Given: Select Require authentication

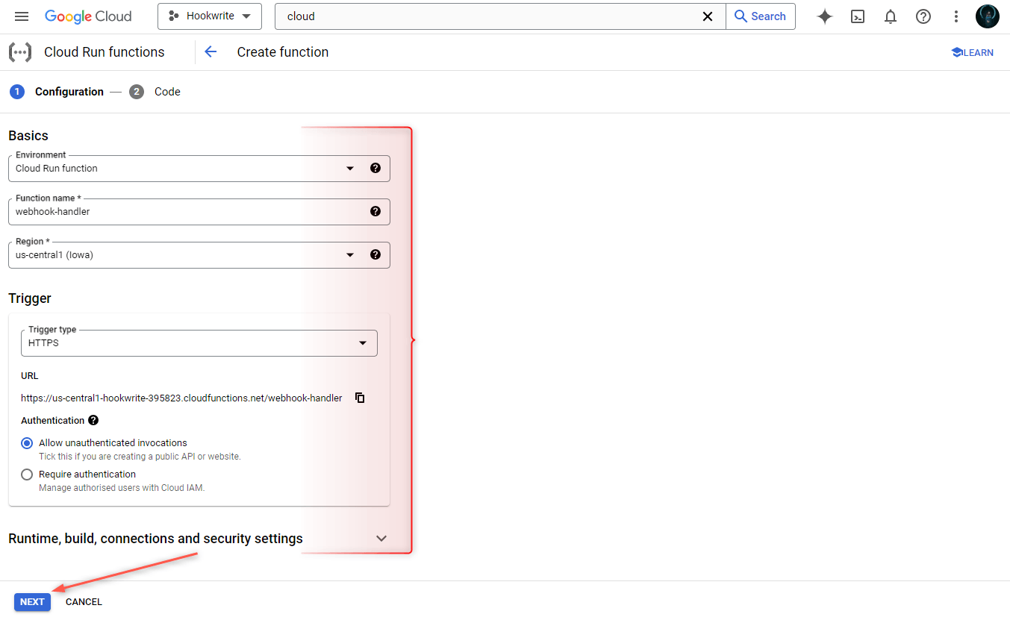Looking at the screenshot, I should coord(27,474).
